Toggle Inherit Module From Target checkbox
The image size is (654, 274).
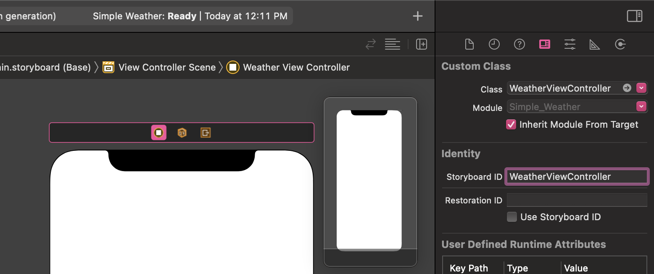point(511,124)
